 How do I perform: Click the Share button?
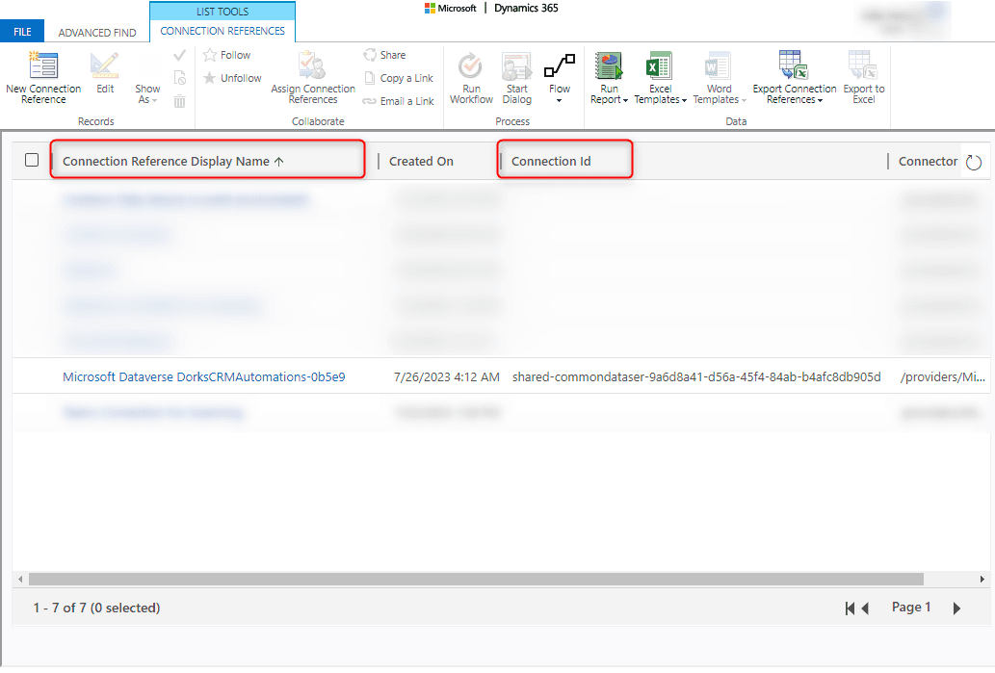(x=384, y=55)
